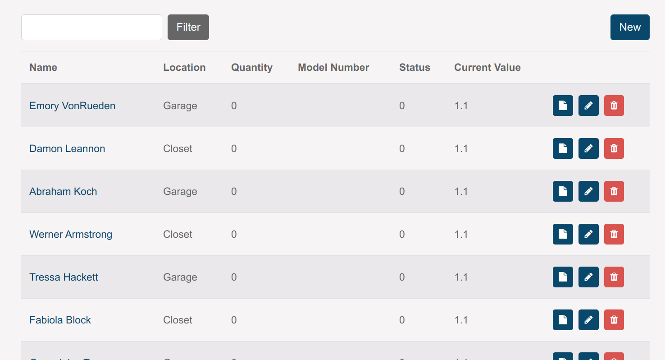Image resolution: width=665 pixels, height=360 pixels.
Task: Edit Tressa Hackett with the pencil icon
Action: (x=588, y=277)
